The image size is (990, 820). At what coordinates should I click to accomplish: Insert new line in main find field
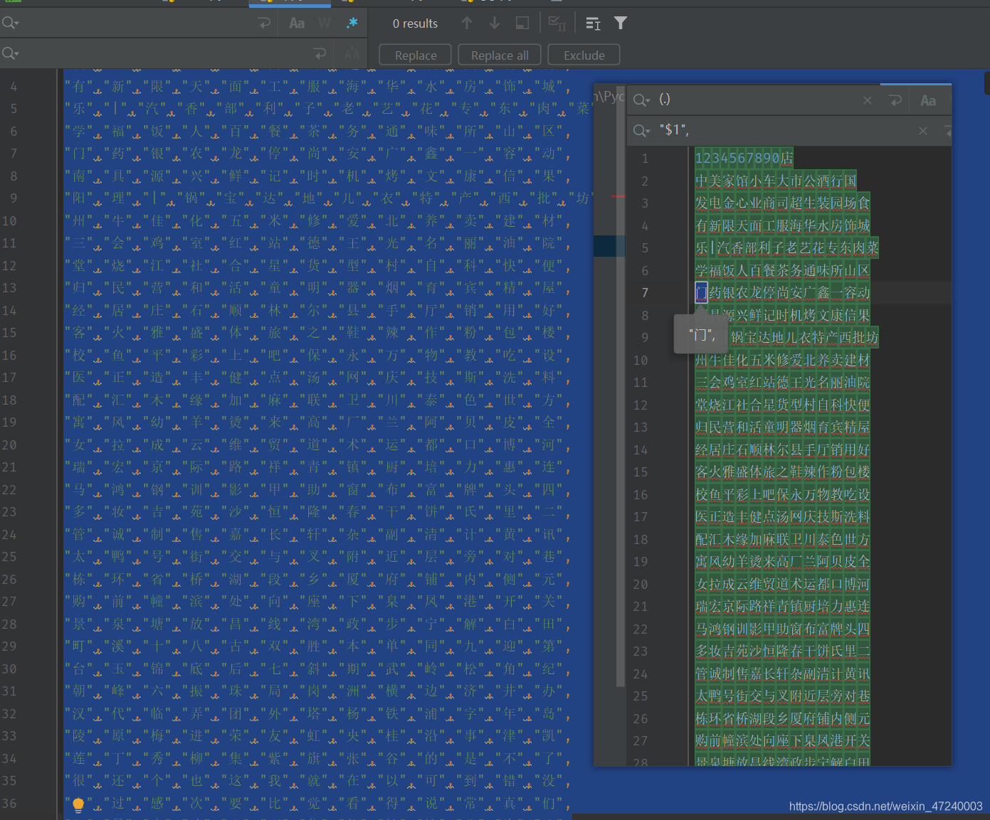(264, 23)
